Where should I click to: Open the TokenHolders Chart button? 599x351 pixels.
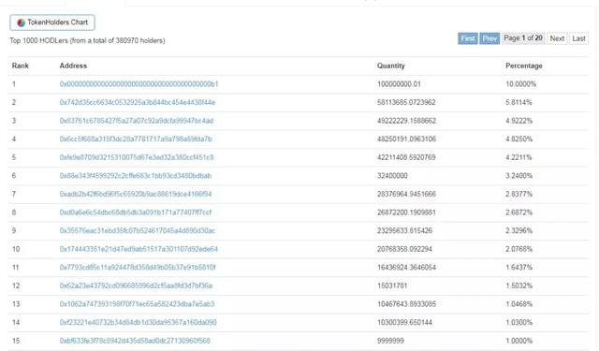pos(52,22)
